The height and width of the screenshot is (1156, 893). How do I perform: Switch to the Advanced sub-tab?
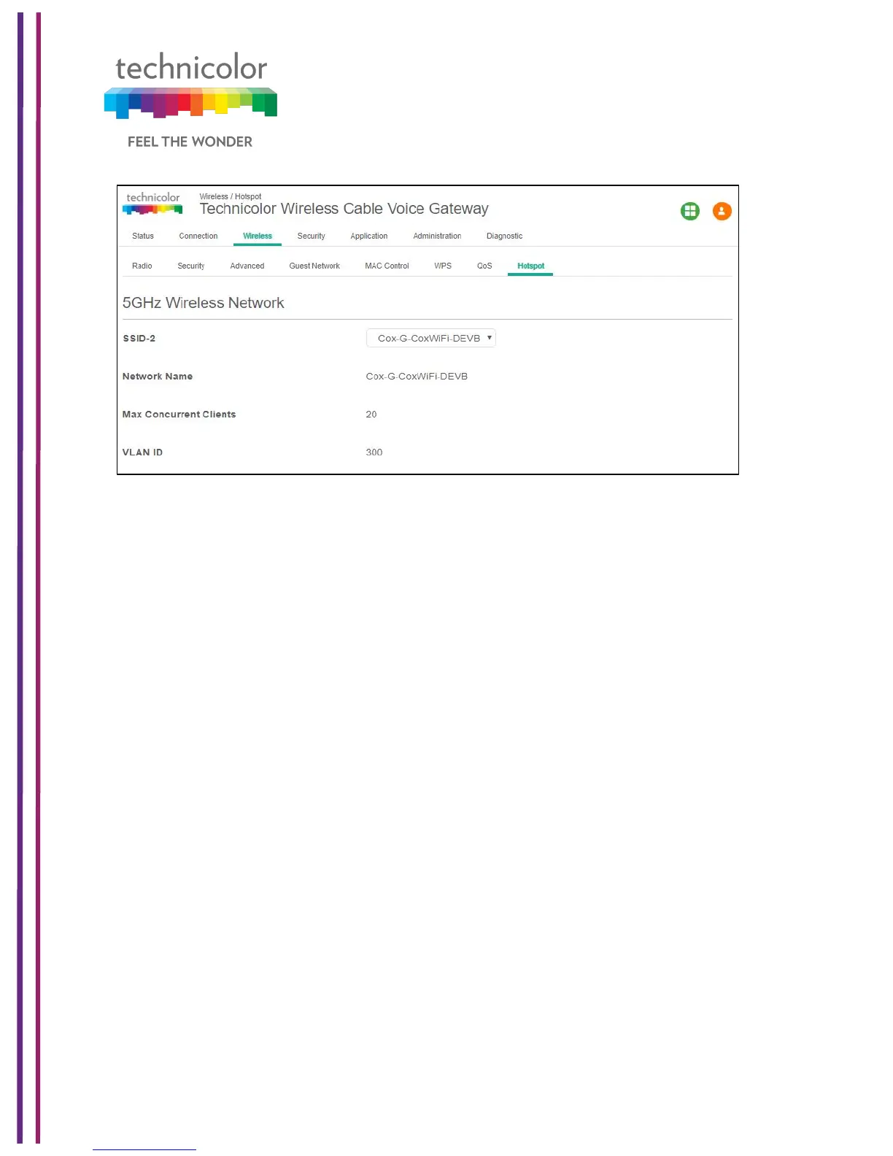(247, 266)
